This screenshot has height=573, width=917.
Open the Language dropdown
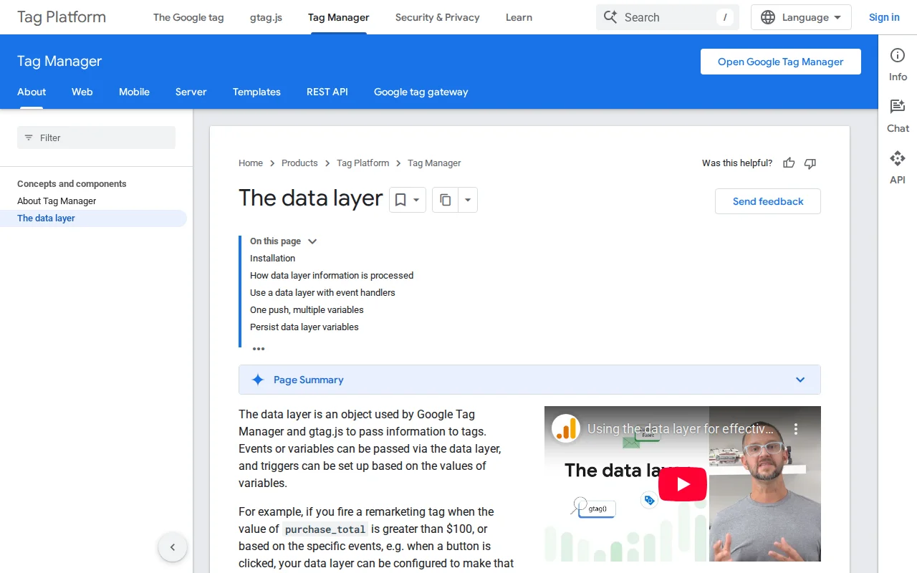pyautogui.click(x=800, y=17)
